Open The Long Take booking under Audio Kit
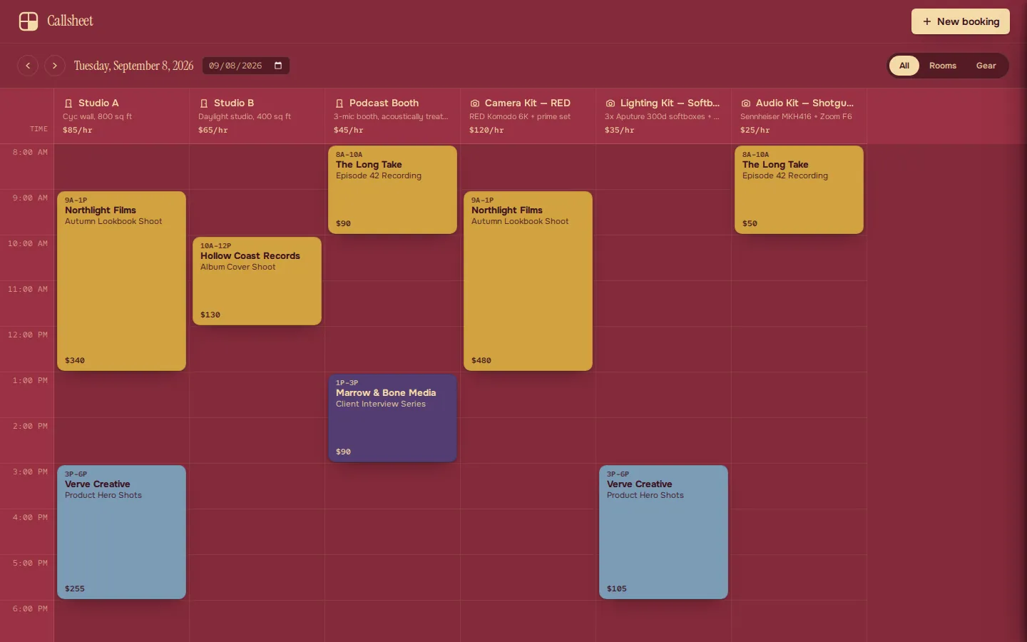The height and width of the screenshot is (642, 1027). pos(799,190)
